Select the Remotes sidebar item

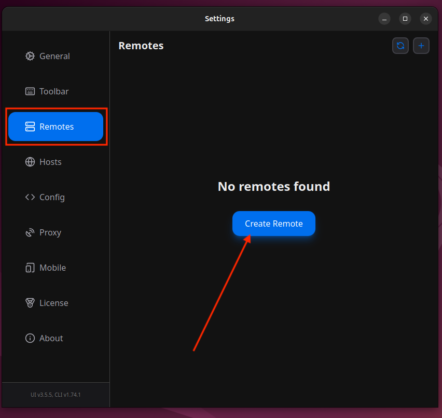pyautogui.click(x=56, y=127)
